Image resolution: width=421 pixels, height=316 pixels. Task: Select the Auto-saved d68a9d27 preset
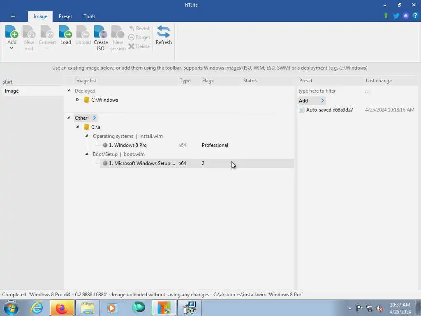coord(329,110)
